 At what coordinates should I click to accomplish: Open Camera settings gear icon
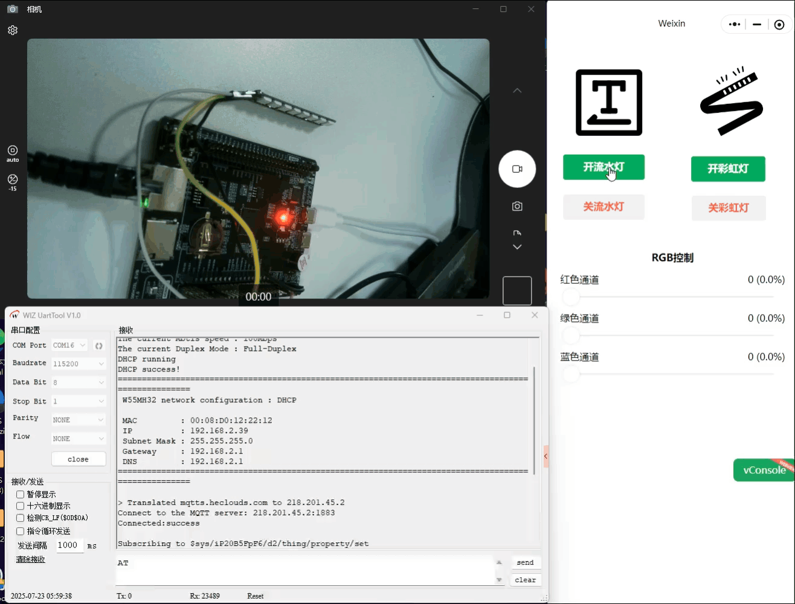13,30
